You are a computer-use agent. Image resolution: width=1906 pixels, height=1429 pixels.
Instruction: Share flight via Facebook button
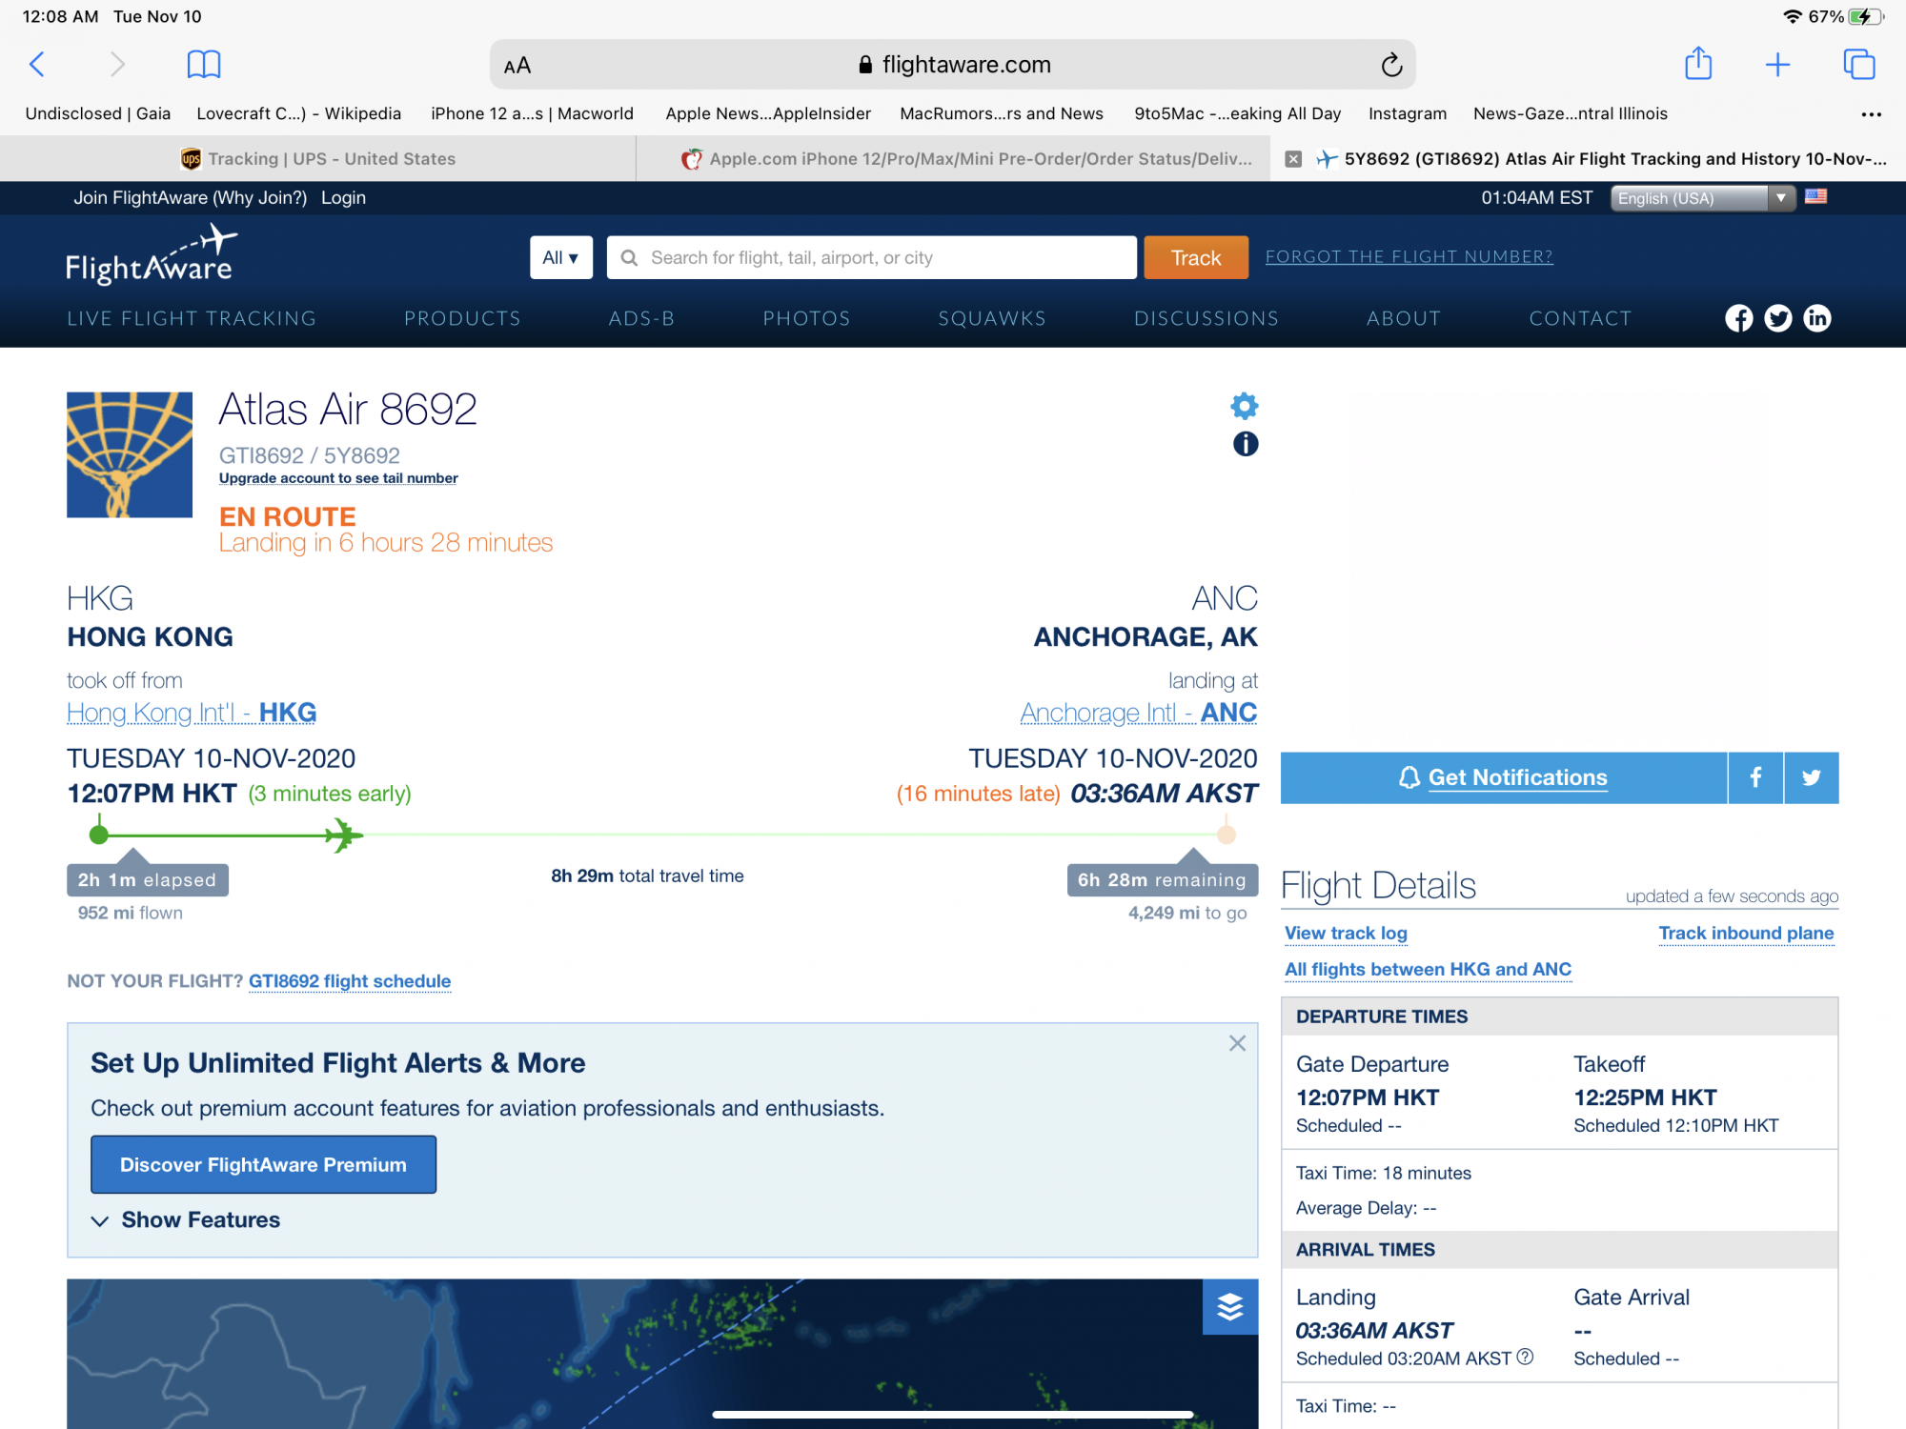tap(1755, 777)
